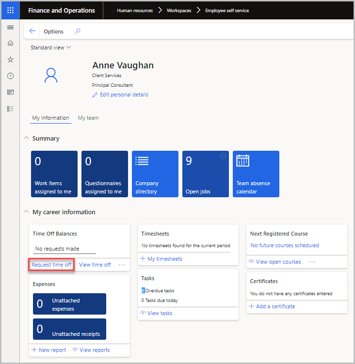Click View reports link
This screenshot has width=355, height=364.
coord(95,350)
